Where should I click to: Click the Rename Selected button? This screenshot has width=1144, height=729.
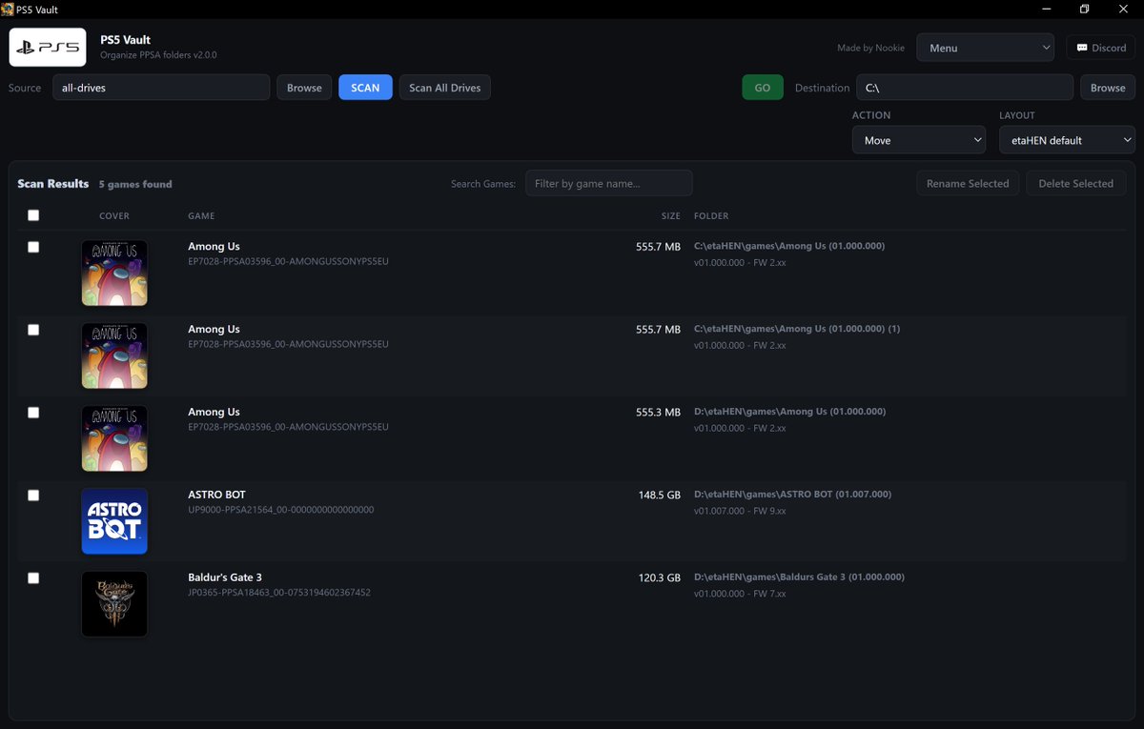968,183
